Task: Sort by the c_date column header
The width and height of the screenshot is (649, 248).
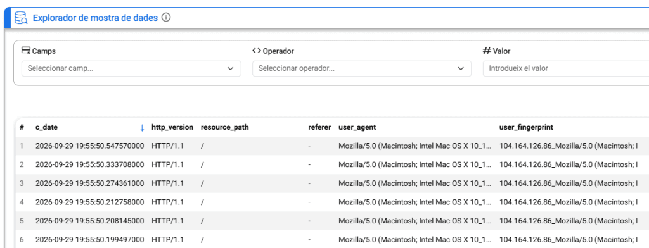Action: coord(46,127)
